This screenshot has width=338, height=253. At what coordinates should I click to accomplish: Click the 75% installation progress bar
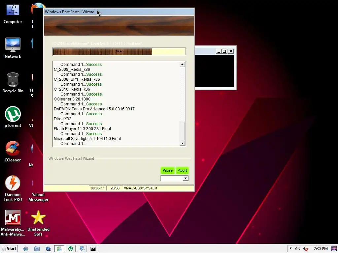[119, 52]
